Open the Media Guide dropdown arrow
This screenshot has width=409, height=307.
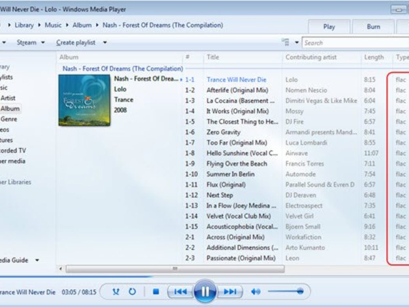pyautogui.click(x=37, y=260)
